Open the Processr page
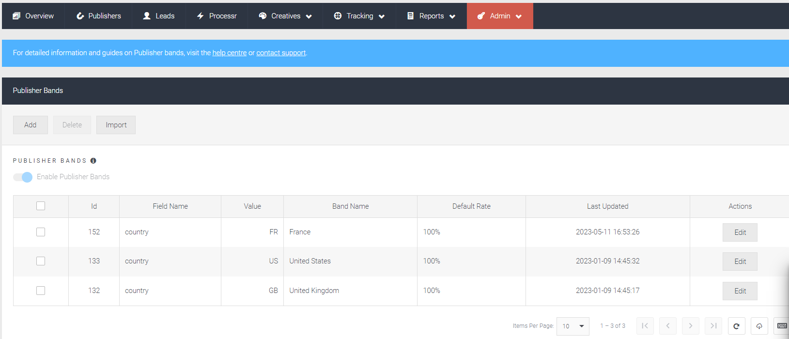This screenshot has height=339, width=789. click(x=217, y=16)
